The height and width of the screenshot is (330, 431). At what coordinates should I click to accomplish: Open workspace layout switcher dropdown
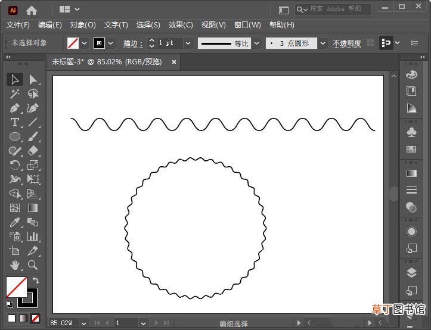tap(77, 10)
